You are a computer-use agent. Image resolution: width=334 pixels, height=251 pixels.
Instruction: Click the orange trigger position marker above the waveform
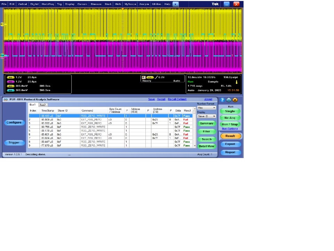pos(122,9)
